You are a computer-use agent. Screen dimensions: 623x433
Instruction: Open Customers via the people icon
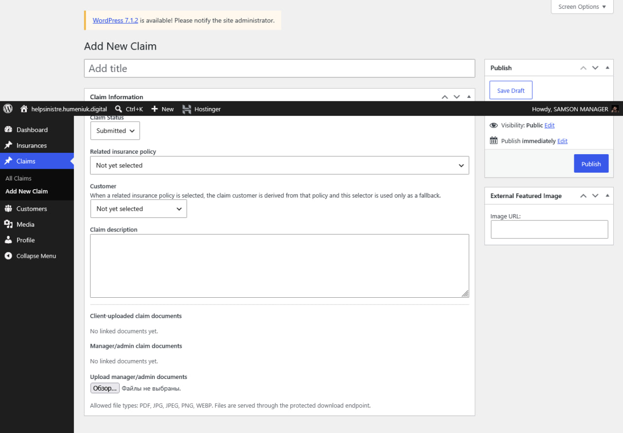coord(8,209)
